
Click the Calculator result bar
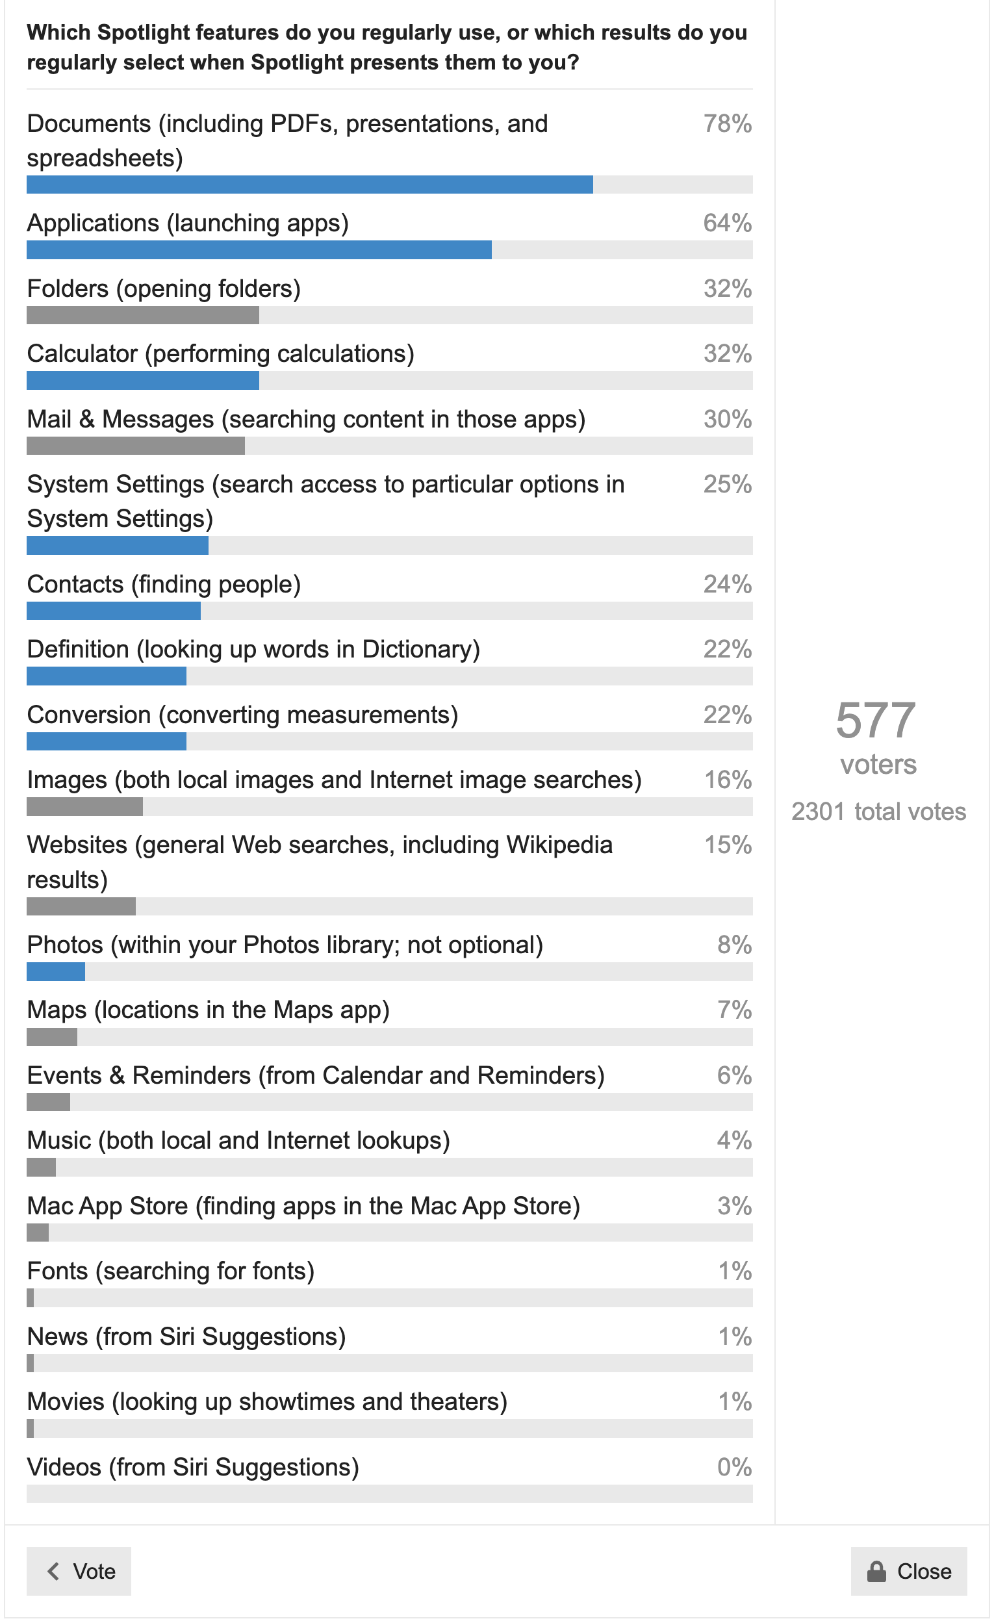click(389, 380)
